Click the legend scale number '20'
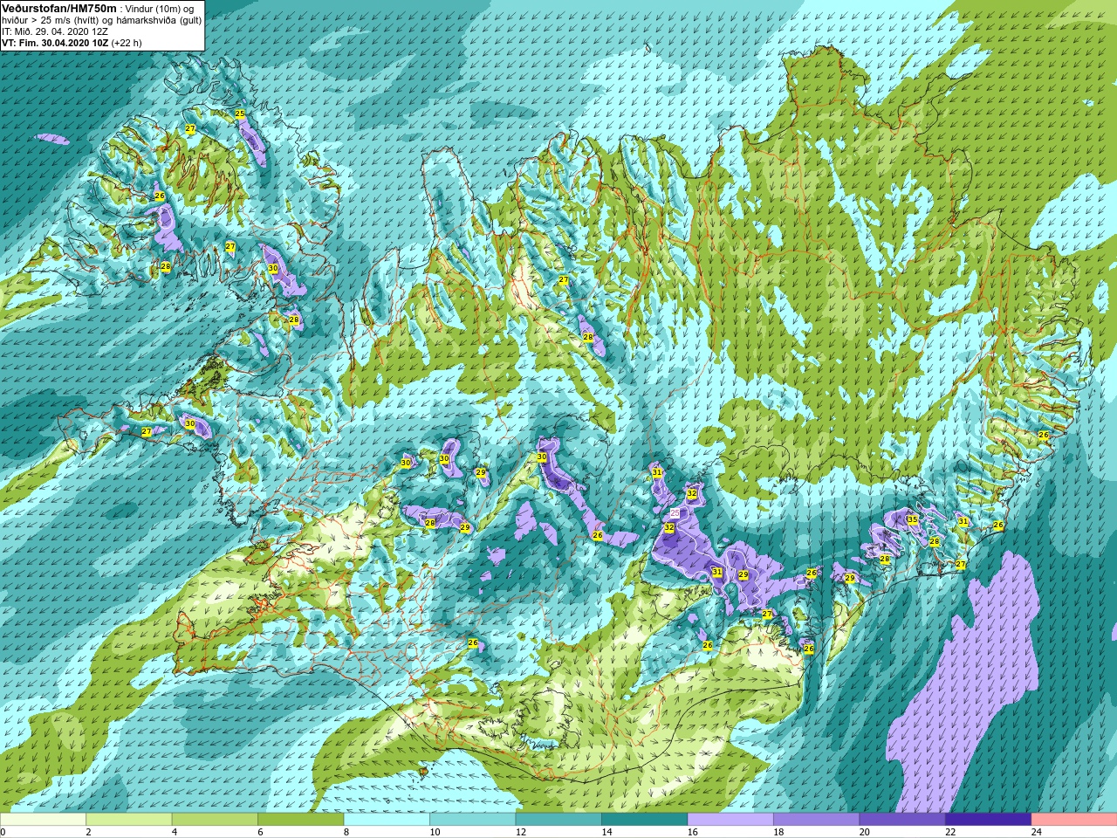This screenshot has height=838, width=1117. (865, 832)
